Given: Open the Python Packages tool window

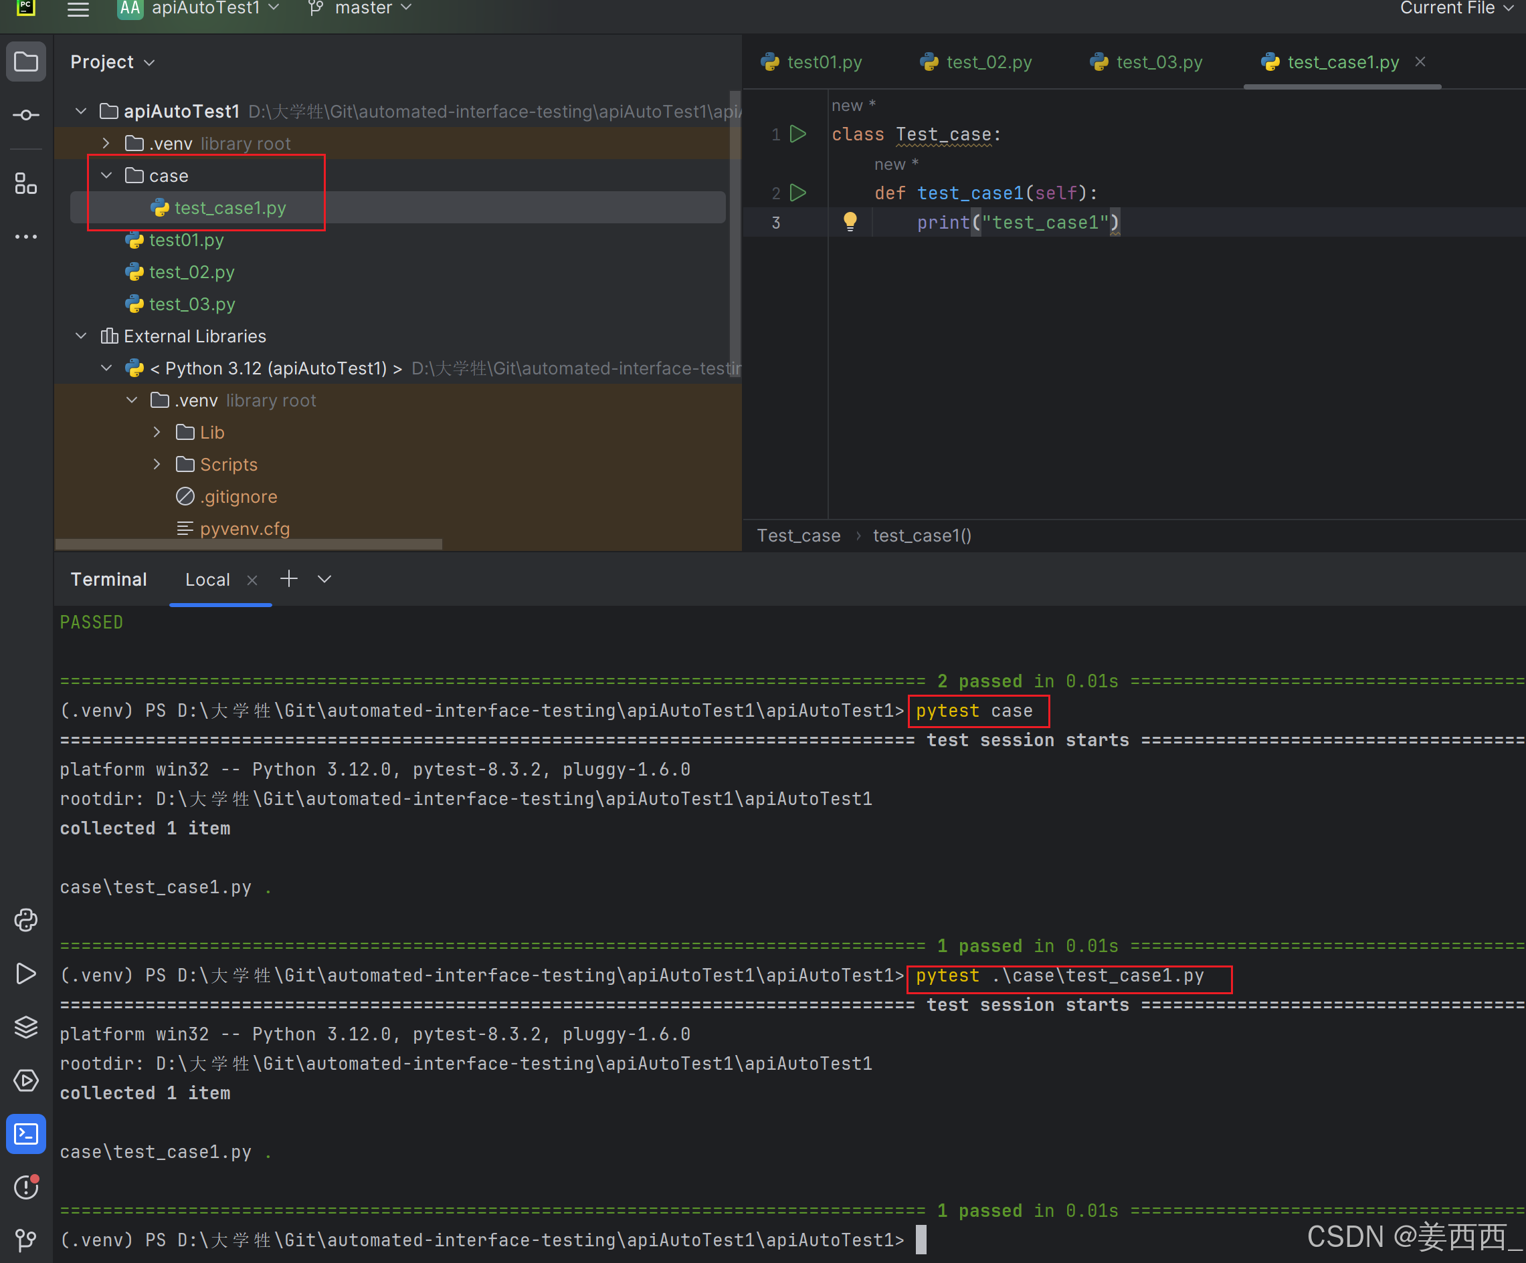Looking at the screenshot, I should (26, 920).
